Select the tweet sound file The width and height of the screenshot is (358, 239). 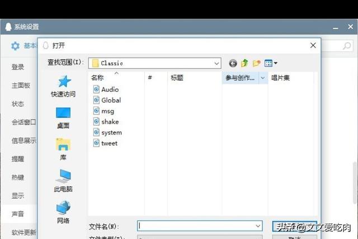[x=105, y=143]
